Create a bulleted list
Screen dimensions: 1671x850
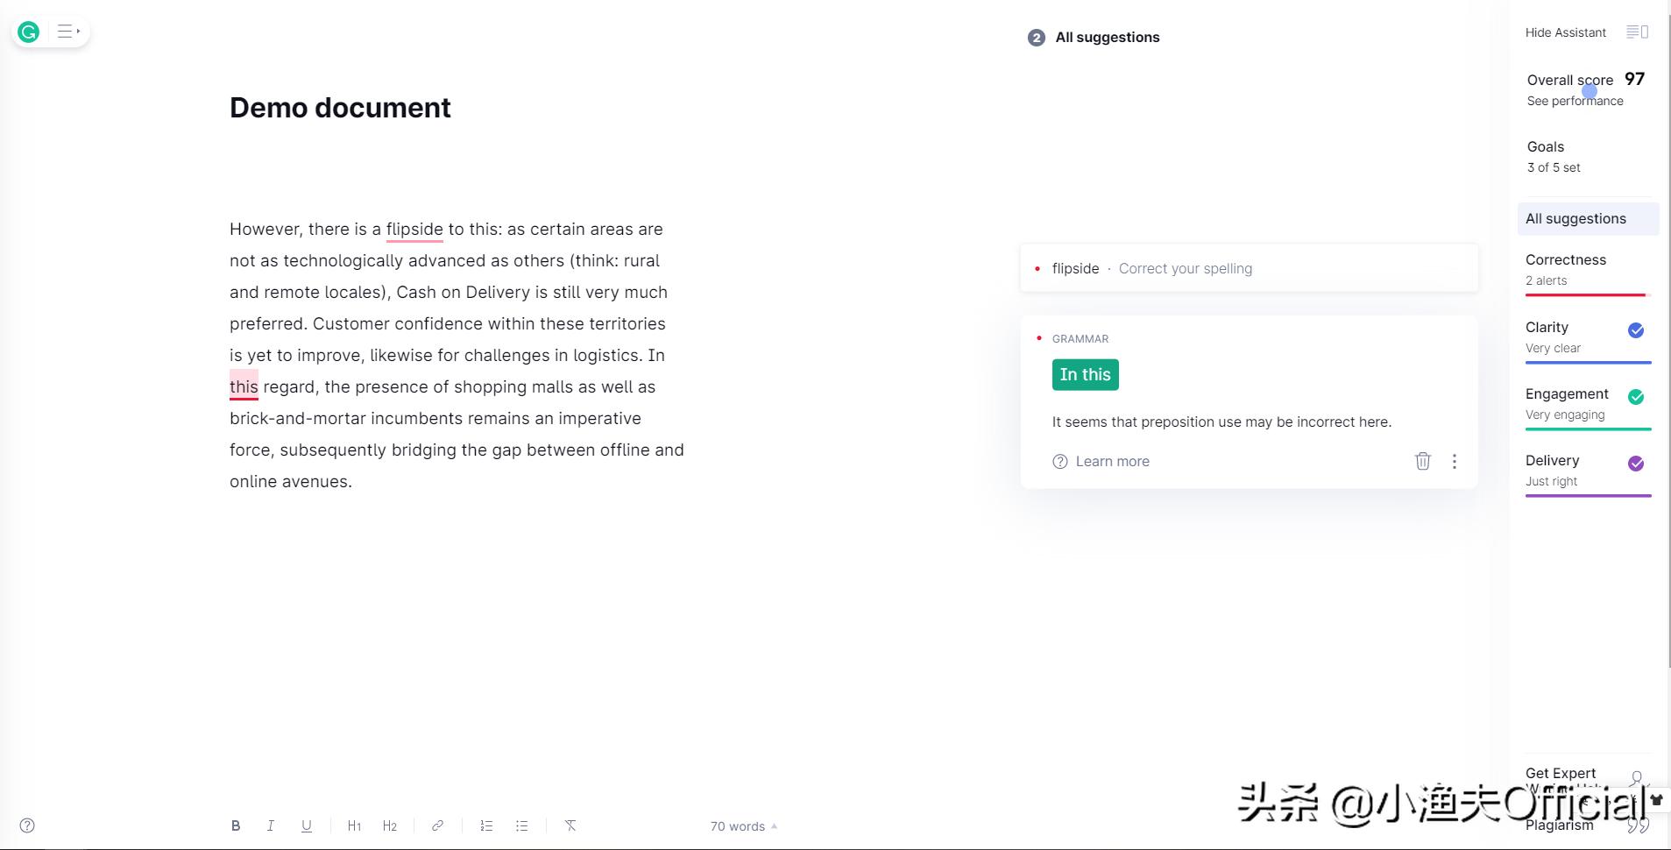522,825
